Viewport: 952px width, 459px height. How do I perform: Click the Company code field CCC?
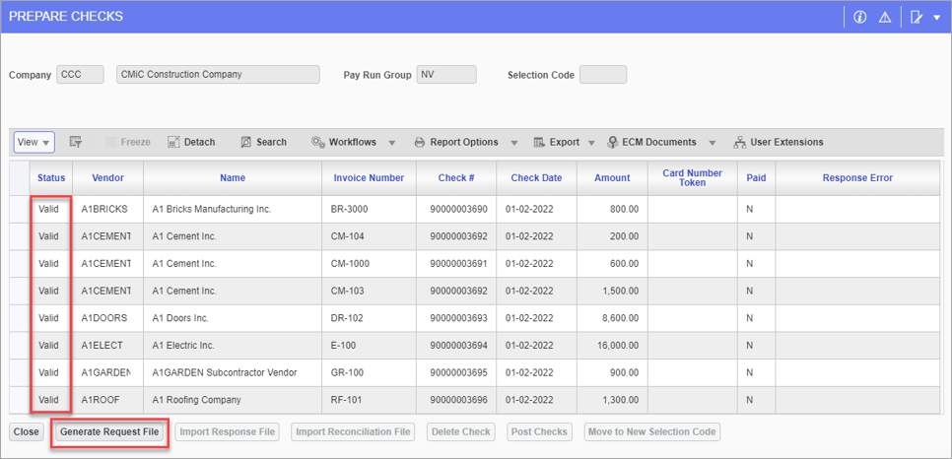click(x=80, y=75)
